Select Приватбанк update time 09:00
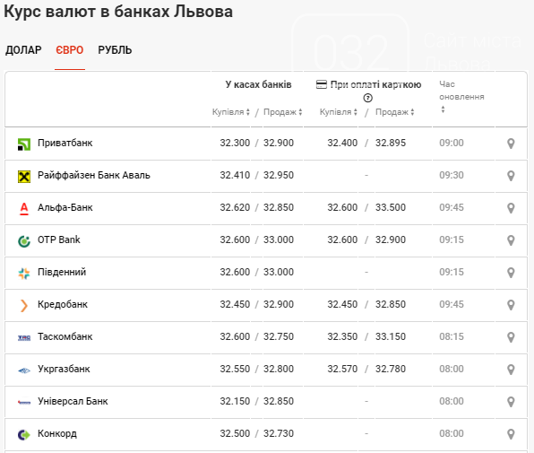This screenshot has height=453, width=534. click(452, 143)
